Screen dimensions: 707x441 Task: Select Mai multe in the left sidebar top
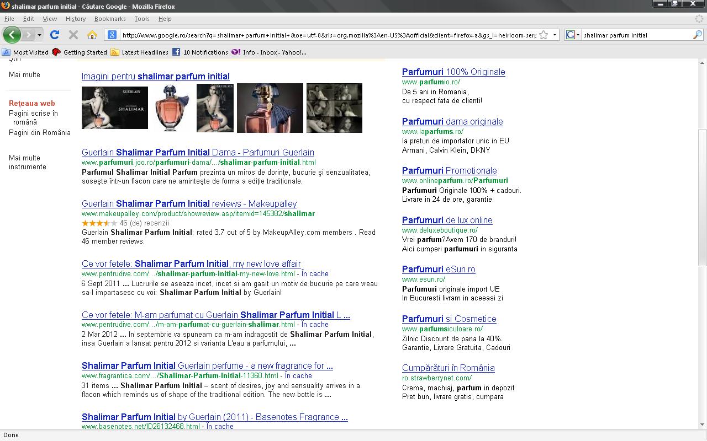click(24, 74)
